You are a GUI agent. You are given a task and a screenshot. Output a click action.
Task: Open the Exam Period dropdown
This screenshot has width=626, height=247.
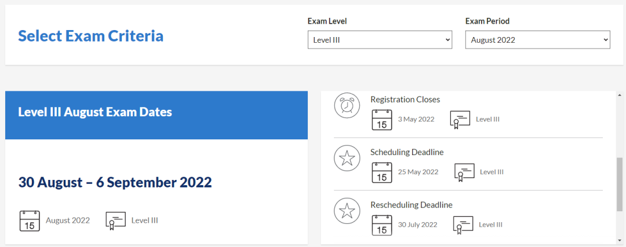537,40
